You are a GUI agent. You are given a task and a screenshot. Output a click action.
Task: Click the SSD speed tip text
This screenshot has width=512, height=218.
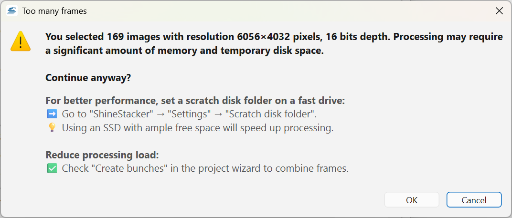tap(198, 128)
